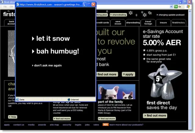Click the FAQs button

pos(12,117)
